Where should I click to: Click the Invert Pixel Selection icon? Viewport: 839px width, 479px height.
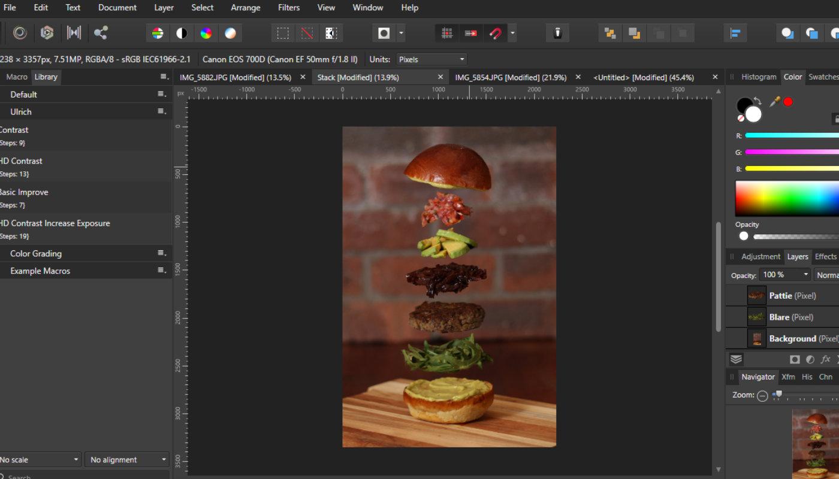pos(331,33)
